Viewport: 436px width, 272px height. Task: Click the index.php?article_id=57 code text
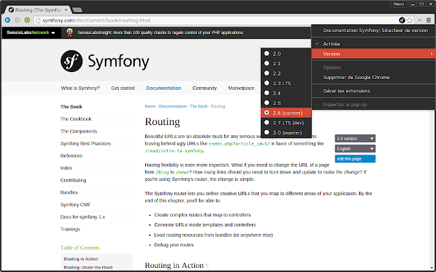[x=239, y=143]
